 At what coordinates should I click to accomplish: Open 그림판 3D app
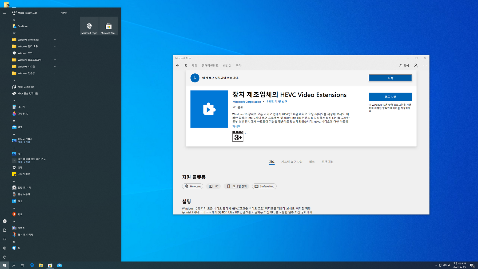click(34, 114)
